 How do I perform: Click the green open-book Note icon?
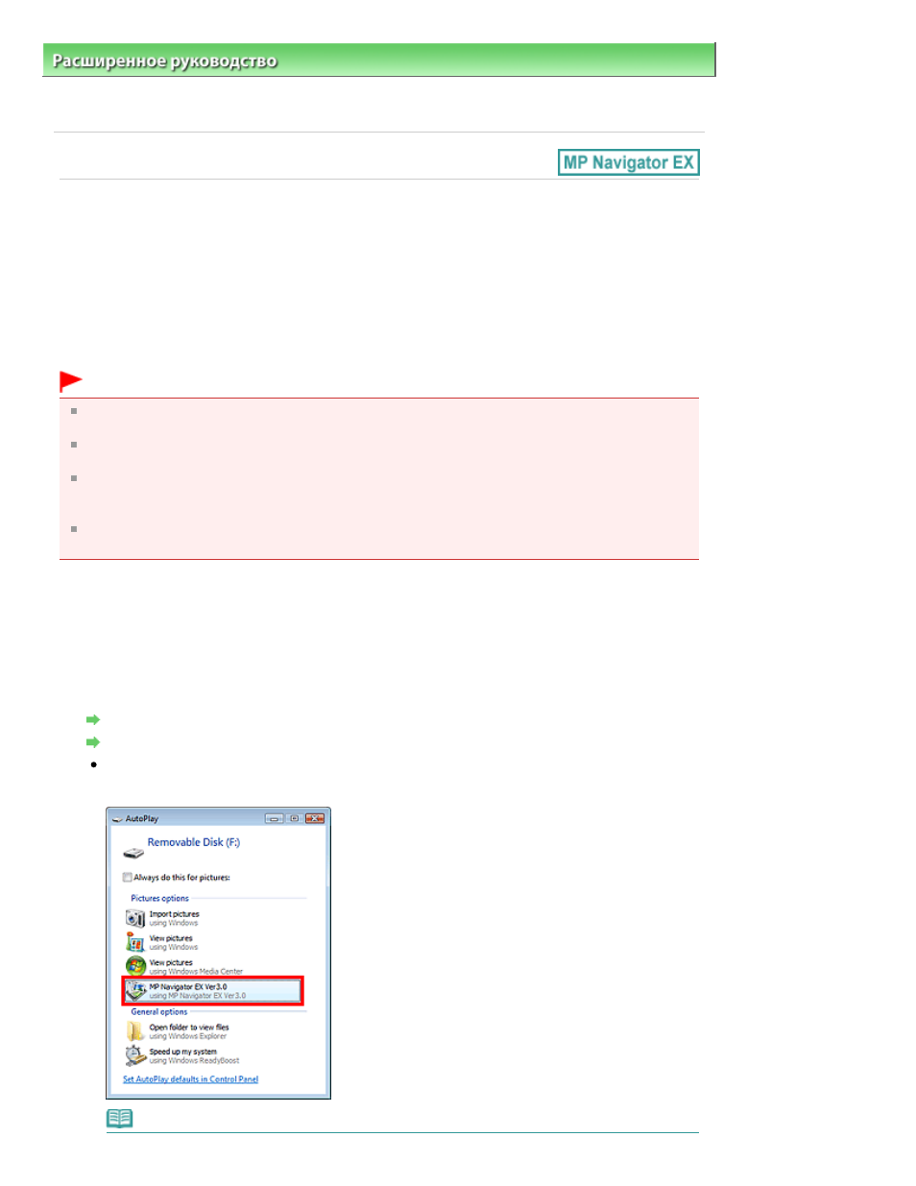click(119, 1118)
